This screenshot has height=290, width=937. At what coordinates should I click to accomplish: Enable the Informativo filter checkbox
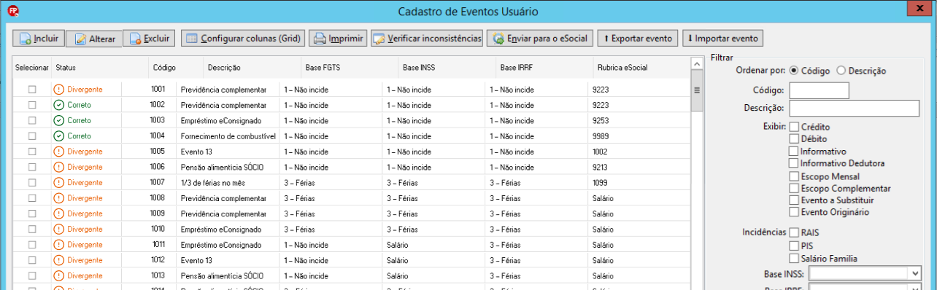pos(794,151)
